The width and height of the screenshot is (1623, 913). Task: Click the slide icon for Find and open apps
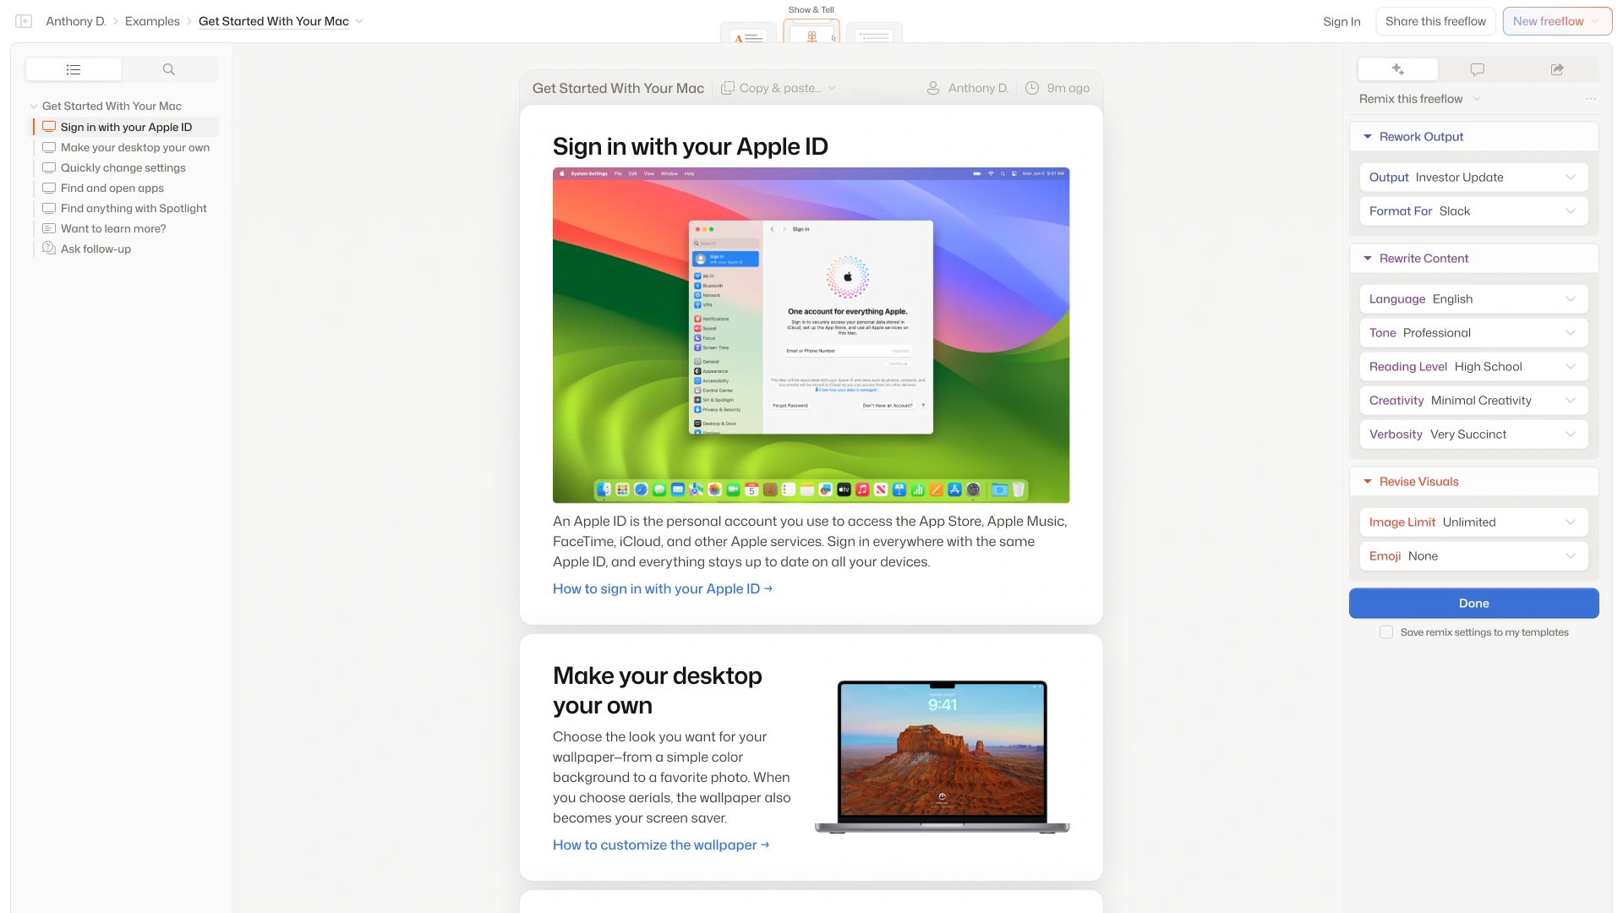coord(49,188)
